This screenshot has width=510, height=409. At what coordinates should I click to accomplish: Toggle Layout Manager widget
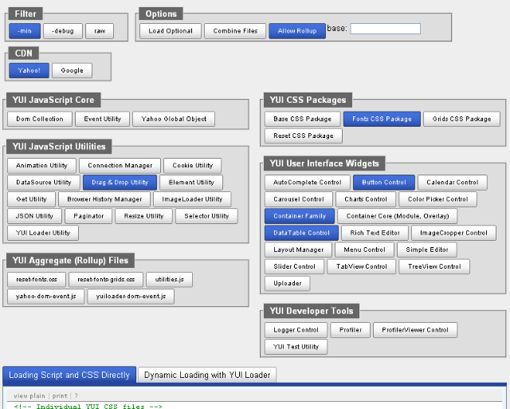(298, 250)
